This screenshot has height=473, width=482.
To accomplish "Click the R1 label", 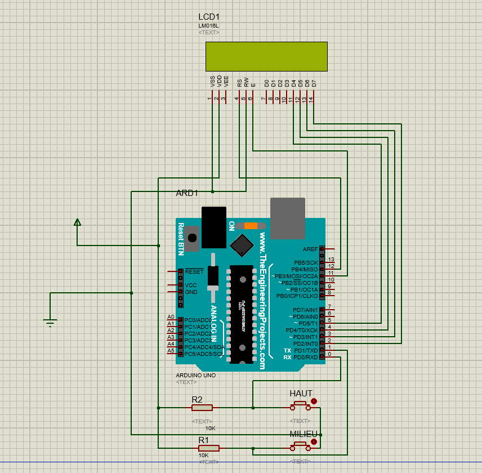I will point(203,440).
